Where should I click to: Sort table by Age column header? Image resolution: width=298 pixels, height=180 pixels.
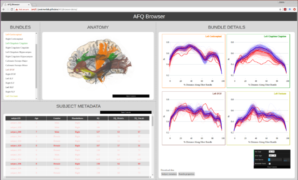(x=36, y=118)
